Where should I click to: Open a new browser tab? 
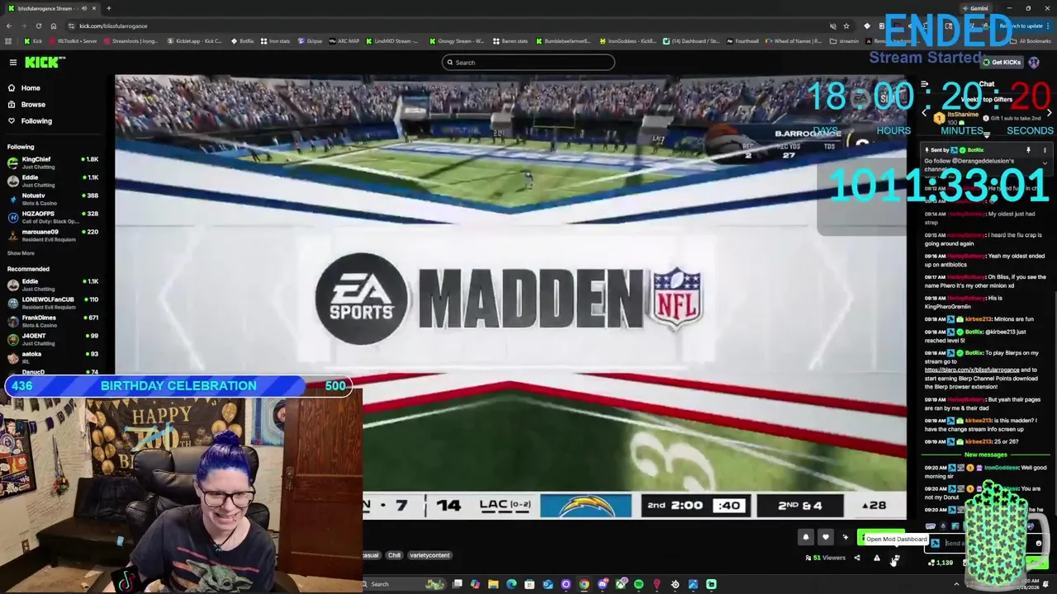108,8
